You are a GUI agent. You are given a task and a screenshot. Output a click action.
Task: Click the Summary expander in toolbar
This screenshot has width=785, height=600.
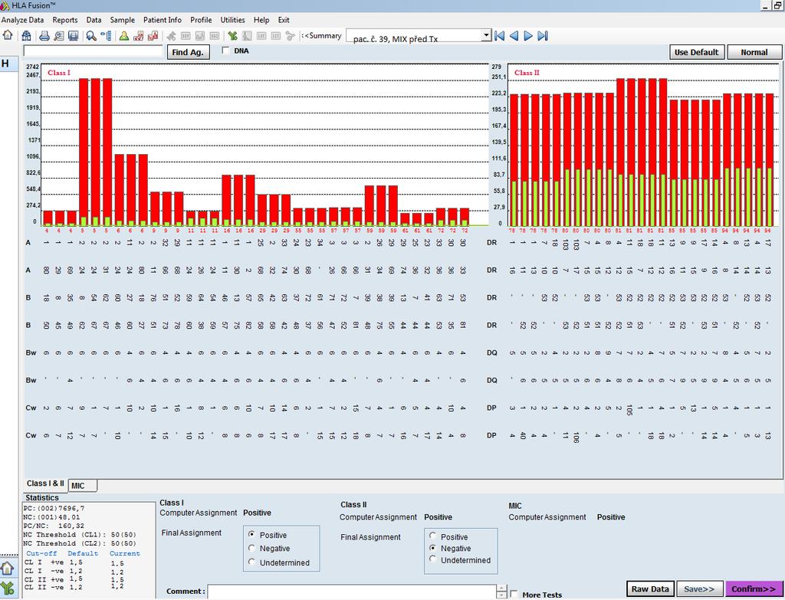click(x=323, y=35)
